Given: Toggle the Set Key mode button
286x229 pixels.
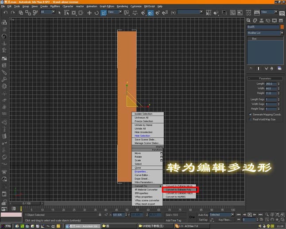Looking at the screenshot, I should (x=203, y=220).
